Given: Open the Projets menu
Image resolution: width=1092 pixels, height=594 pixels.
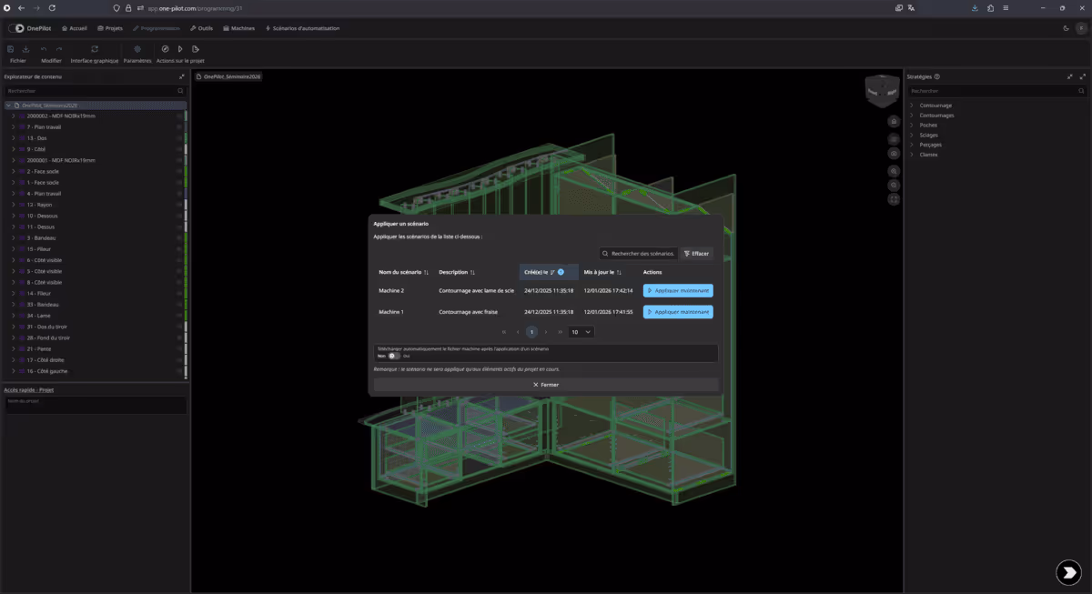Looking at the screenshot, I should pos(109,28).
